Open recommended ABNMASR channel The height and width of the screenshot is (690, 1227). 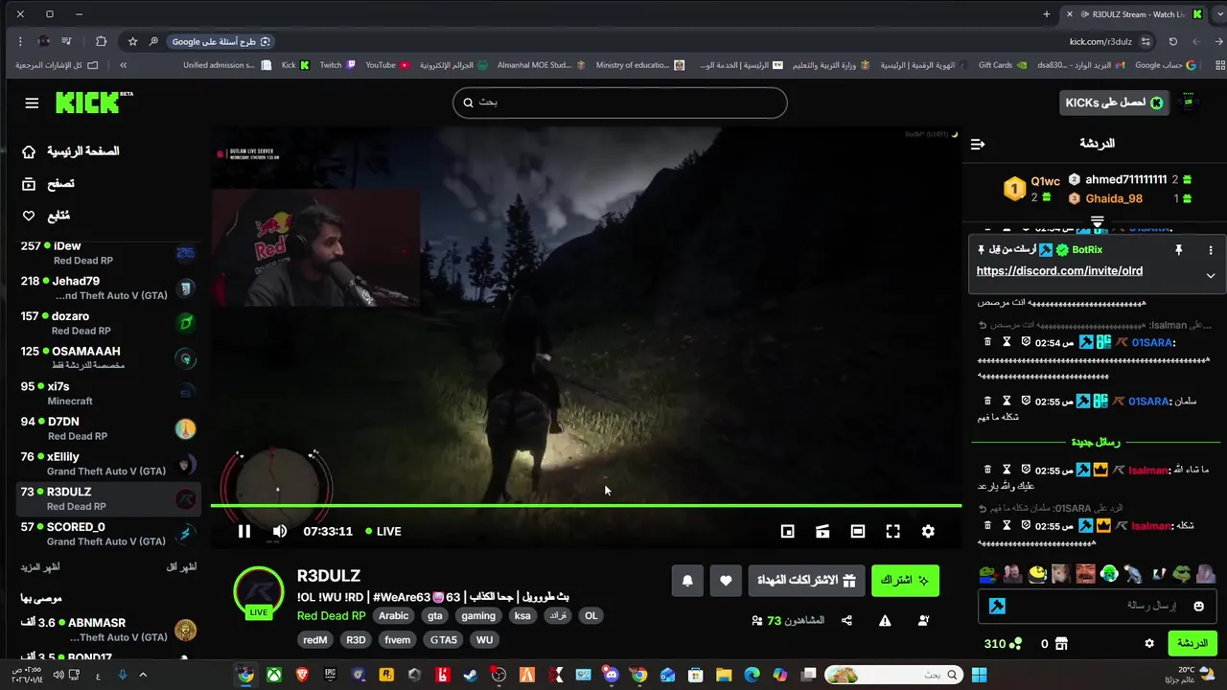107,630
